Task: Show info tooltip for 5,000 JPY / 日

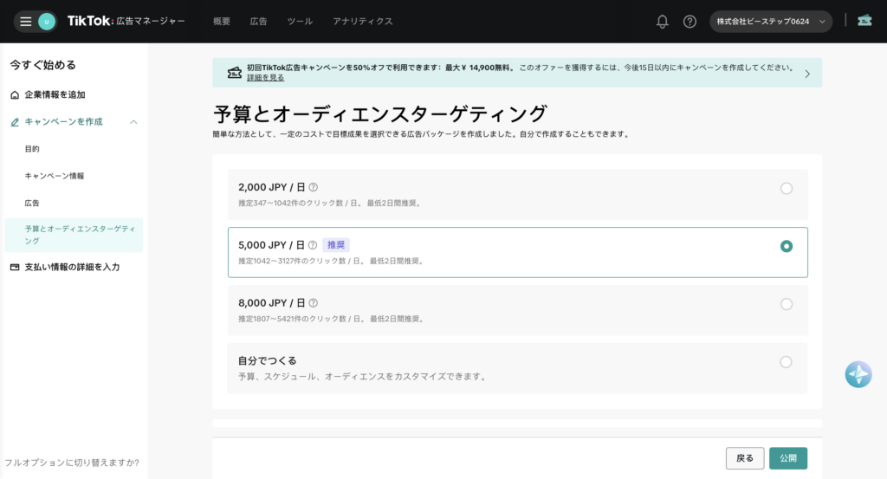Action: point(312,245)
